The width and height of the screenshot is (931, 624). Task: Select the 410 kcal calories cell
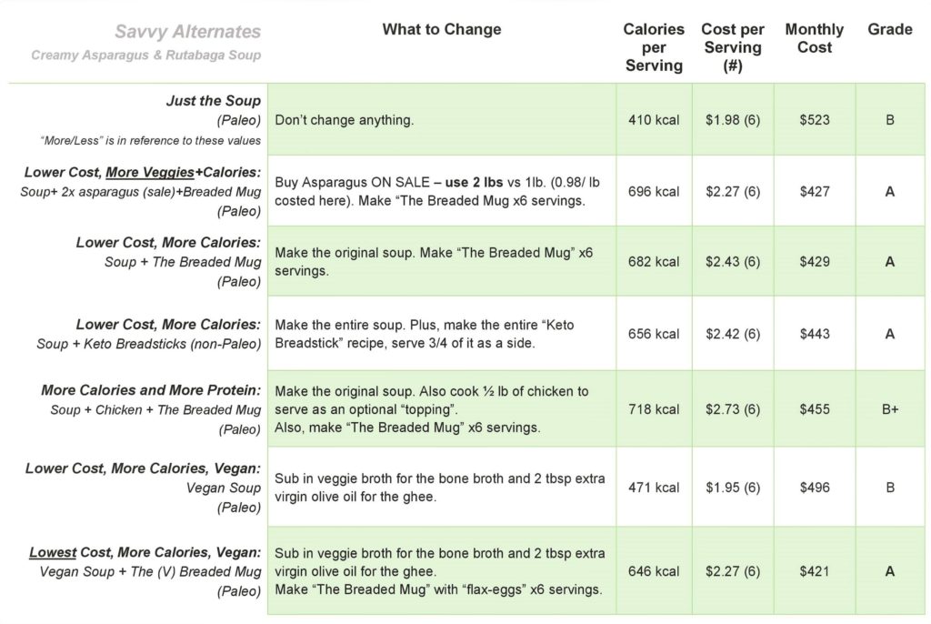[653, 120]
